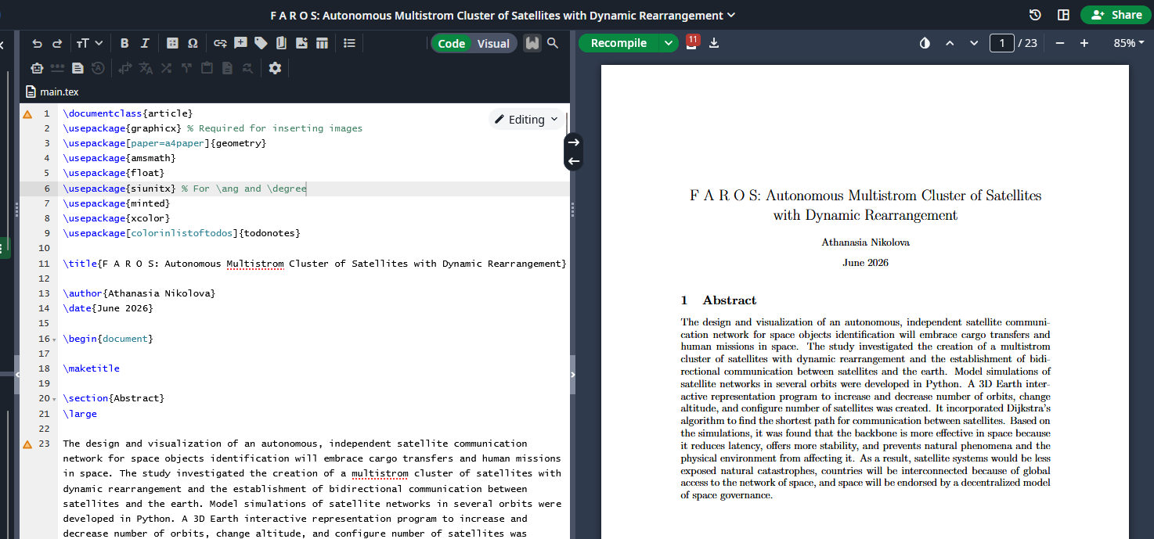Insert a link
Image resolution: width=1154 pixels, height=539 pixels.
click(x=220, y=44)
